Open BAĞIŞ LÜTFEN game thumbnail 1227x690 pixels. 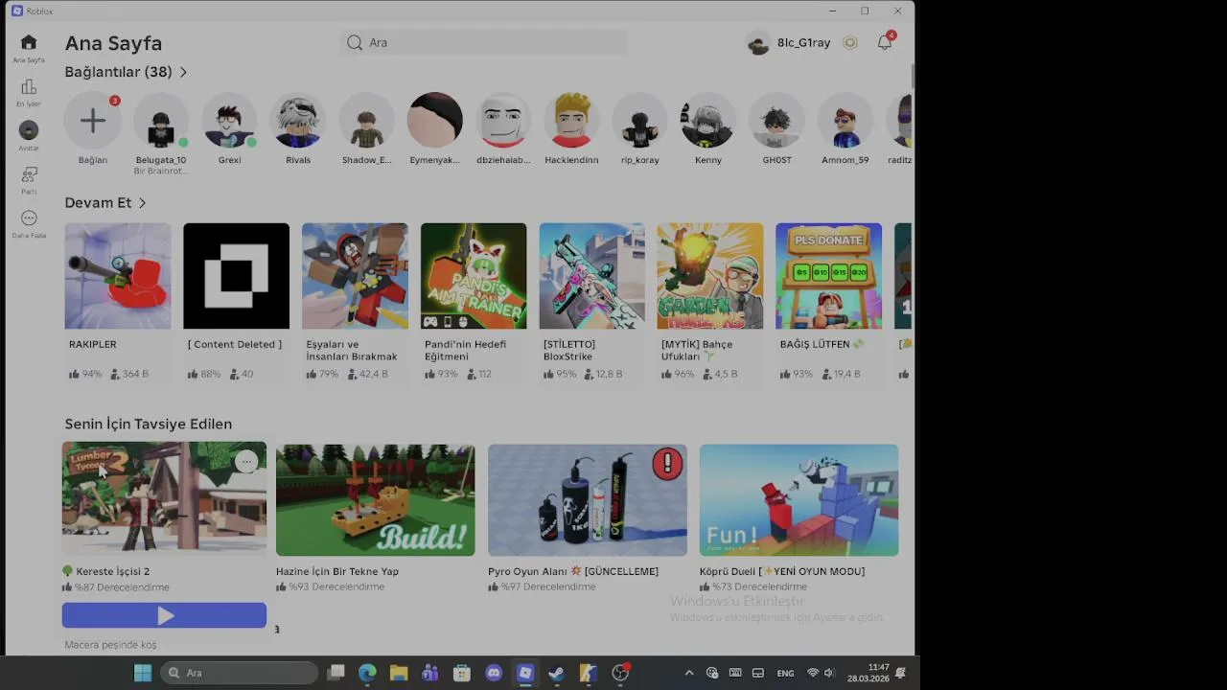click(828, 276)
